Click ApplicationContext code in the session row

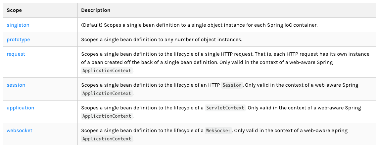(x=107, y=93)
